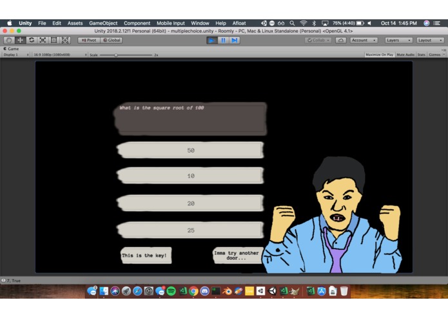Open the Assets menu

pyautogui.click(x=75, y=23)
